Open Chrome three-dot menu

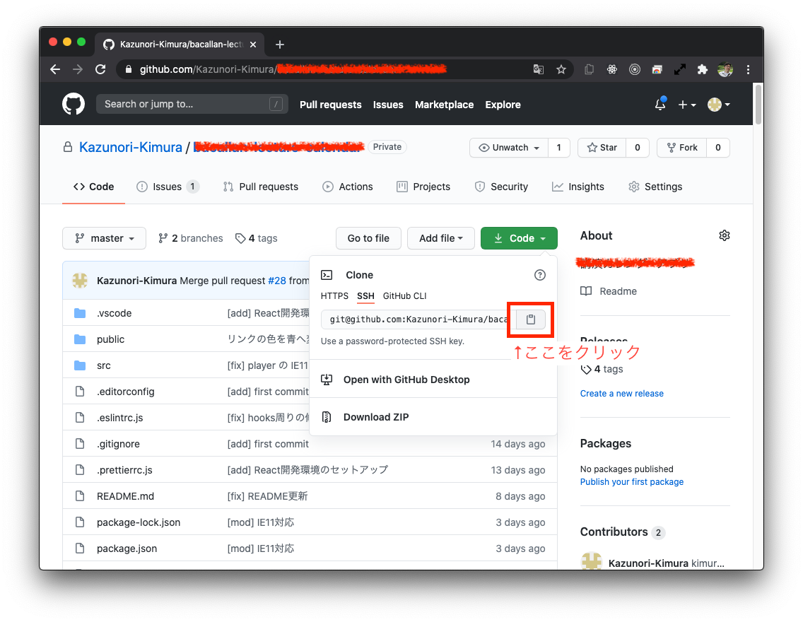[x=748, y=69]
